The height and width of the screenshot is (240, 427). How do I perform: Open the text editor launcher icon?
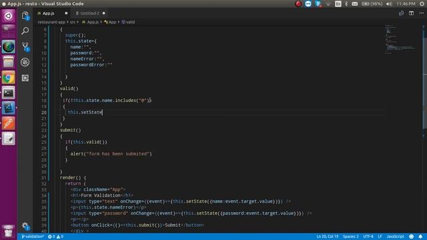(9, 139)
